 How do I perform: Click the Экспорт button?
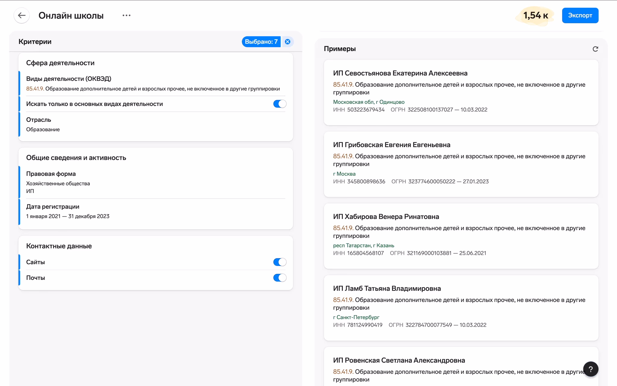click(580, 15)
